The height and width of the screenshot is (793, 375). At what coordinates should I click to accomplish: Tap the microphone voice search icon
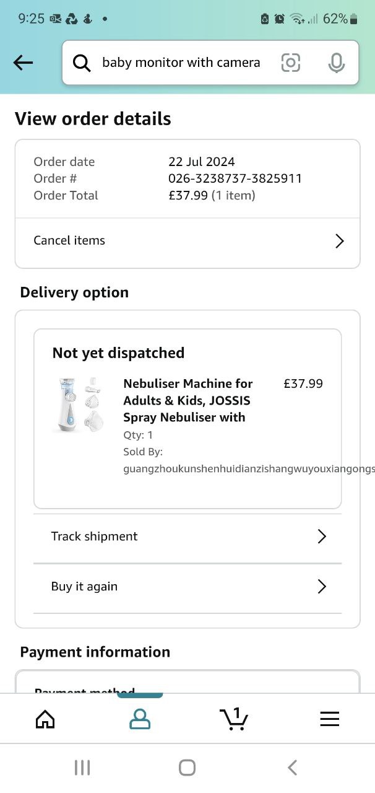point(336,63)
